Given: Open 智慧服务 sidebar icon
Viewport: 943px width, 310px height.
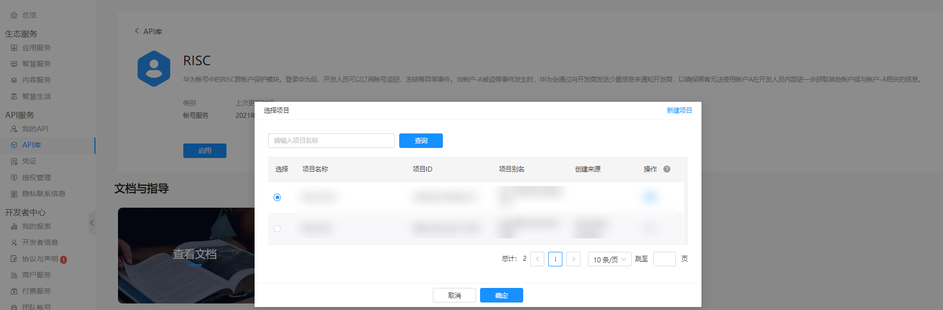Looking at the screenshot, I should tap(14, 64).
